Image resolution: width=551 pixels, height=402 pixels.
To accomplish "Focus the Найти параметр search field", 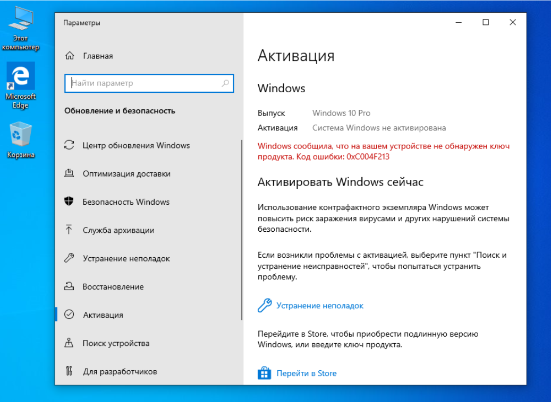I will point(143,83).
